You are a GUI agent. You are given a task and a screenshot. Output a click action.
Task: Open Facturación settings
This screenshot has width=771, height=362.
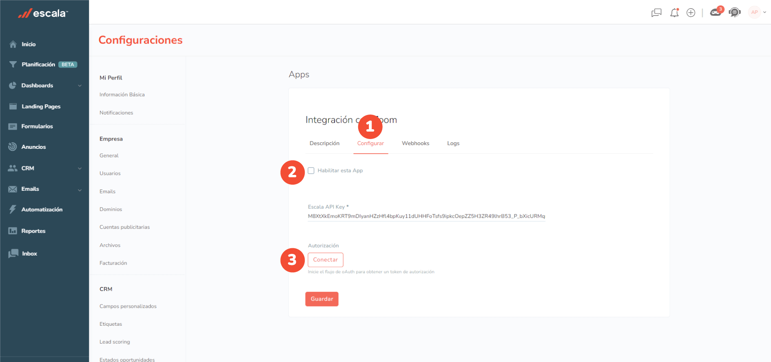[x=113, y=263]
